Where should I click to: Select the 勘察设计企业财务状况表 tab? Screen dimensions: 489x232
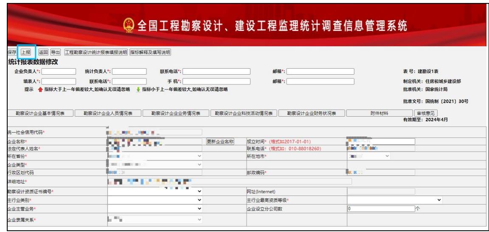click(x=312, y=113)
